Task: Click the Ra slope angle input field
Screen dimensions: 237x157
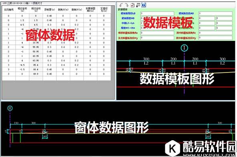Action: (157, 33)
